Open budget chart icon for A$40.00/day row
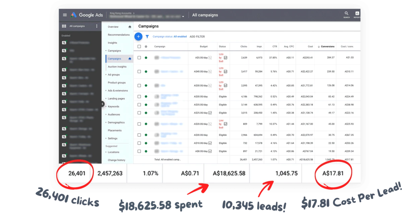 [210, 71]
